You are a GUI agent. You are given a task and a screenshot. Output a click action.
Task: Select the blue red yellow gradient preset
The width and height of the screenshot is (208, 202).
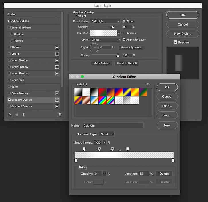coord(118,92)
